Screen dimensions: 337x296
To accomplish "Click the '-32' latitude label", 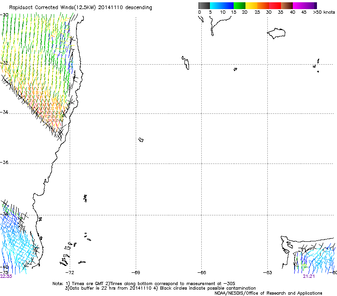I will (x=4, y=63).
